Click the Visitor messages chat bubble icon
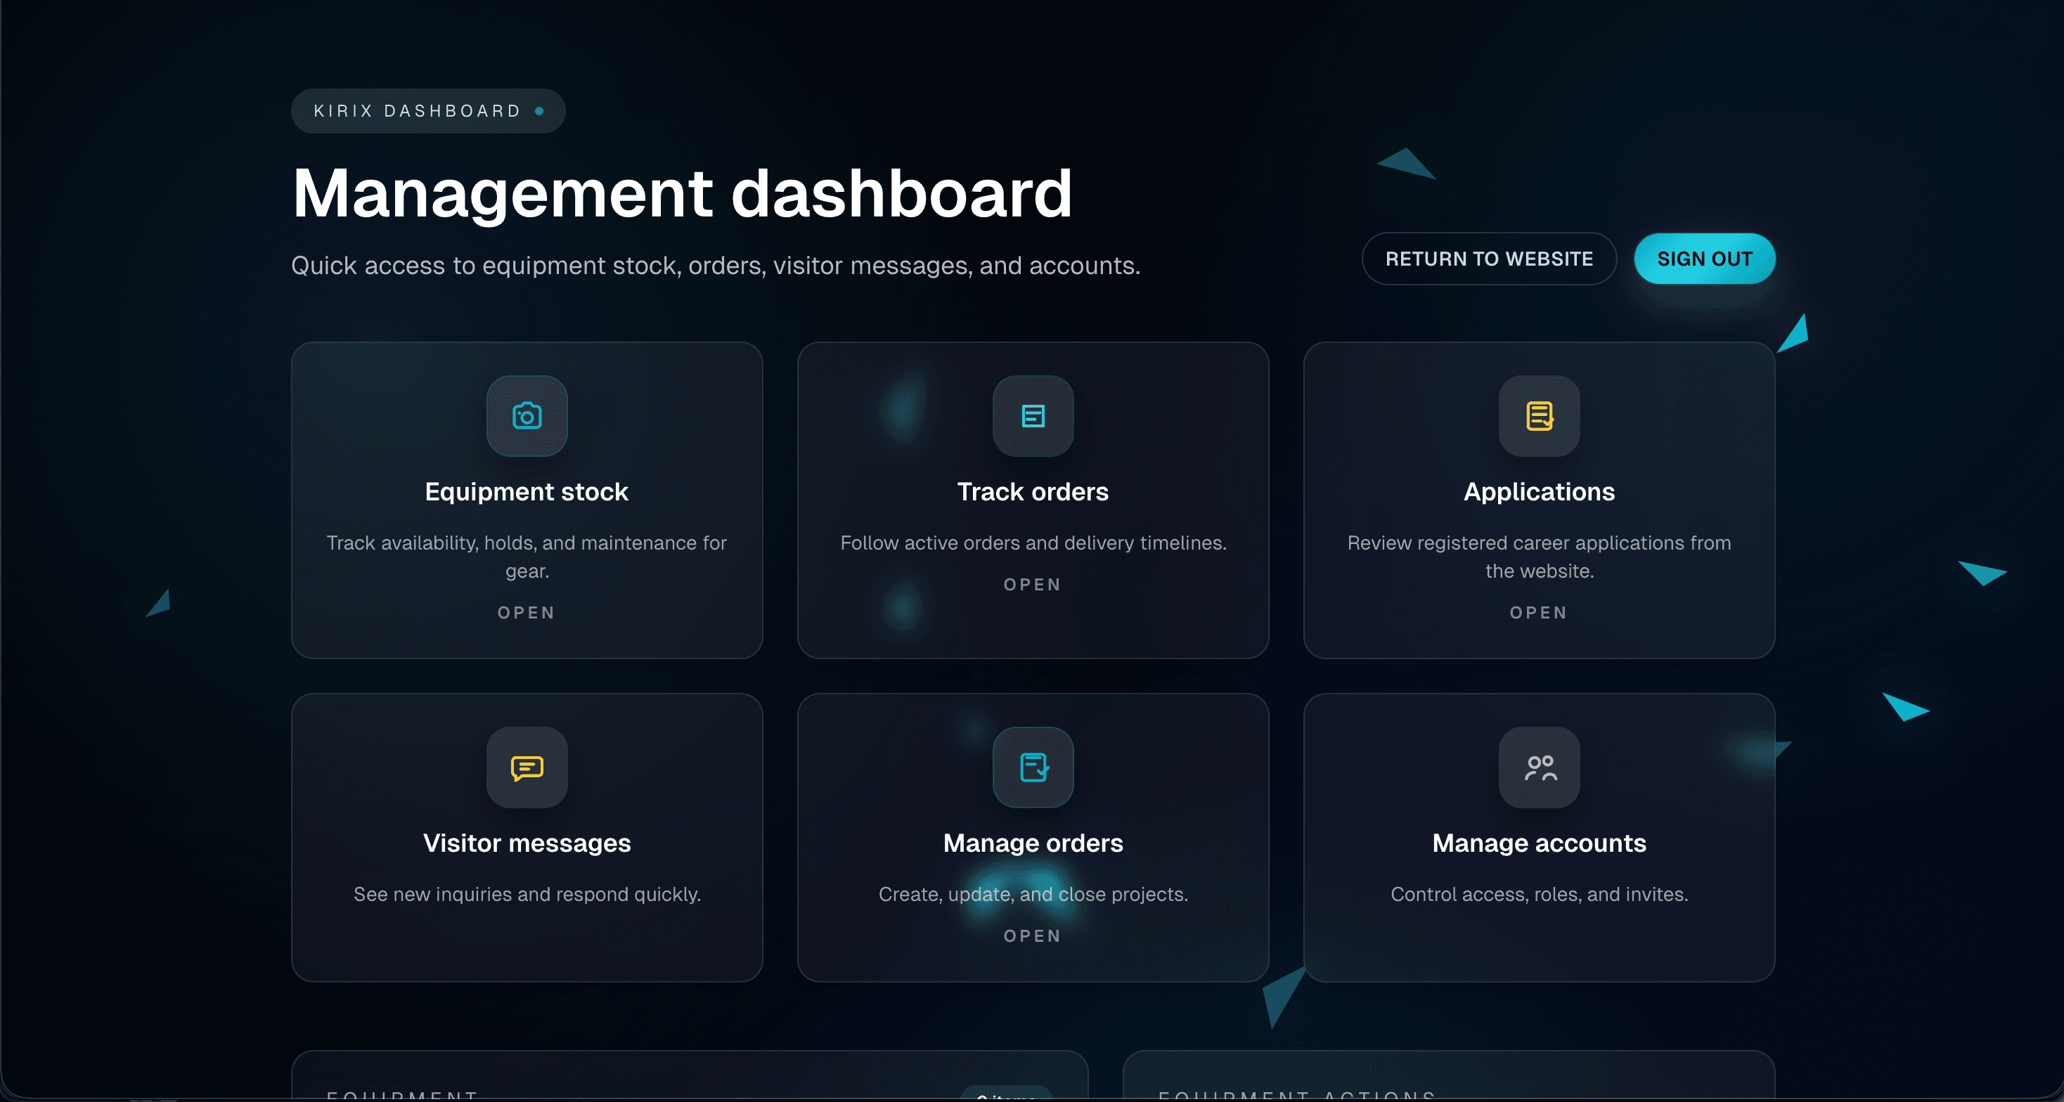The image size is (2064, 1102). coord(527,768)
